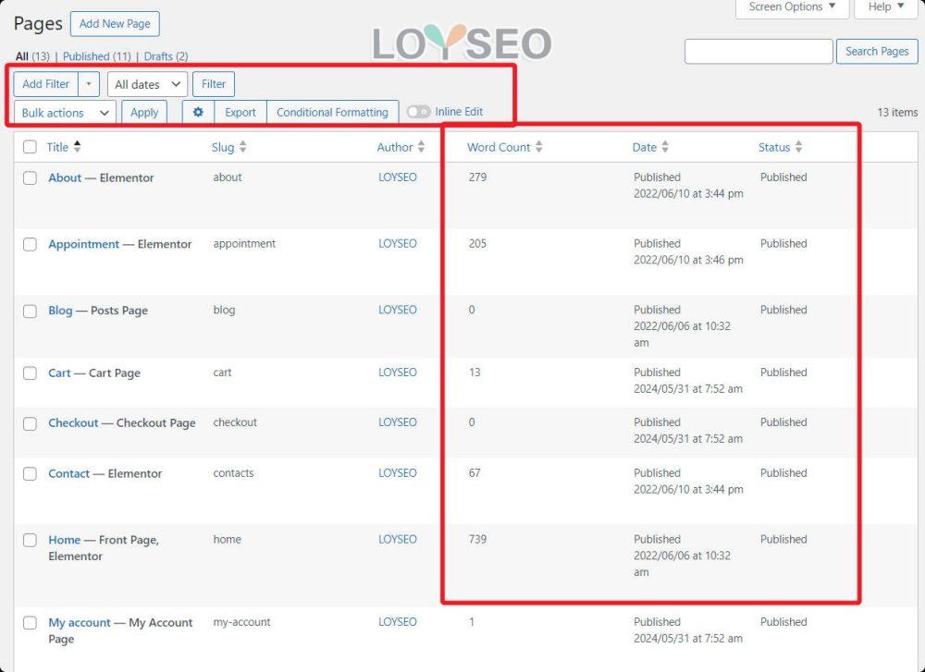The height and width of the screenshot is (672, 925).
Task: Focus the page search input field
Action: click(x=758, y=51)
